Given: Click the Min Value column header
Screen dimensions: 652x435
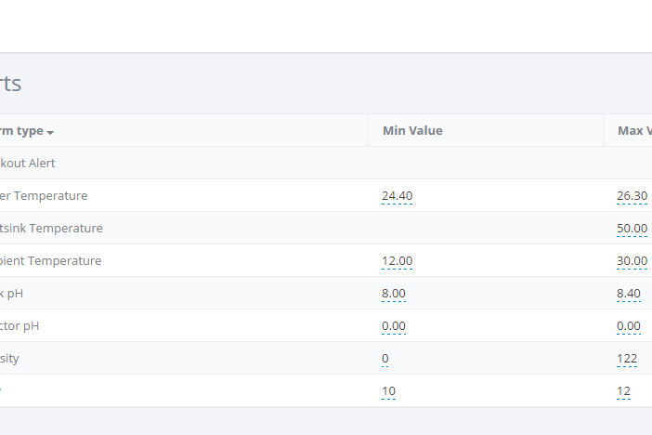Looking at the screenshot, I should click(x=412, y=131).
